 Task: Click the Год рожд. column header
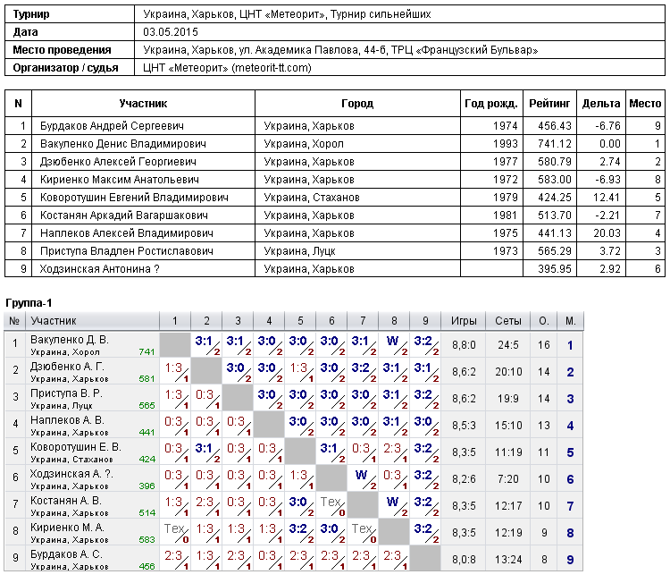pos(491,104)
